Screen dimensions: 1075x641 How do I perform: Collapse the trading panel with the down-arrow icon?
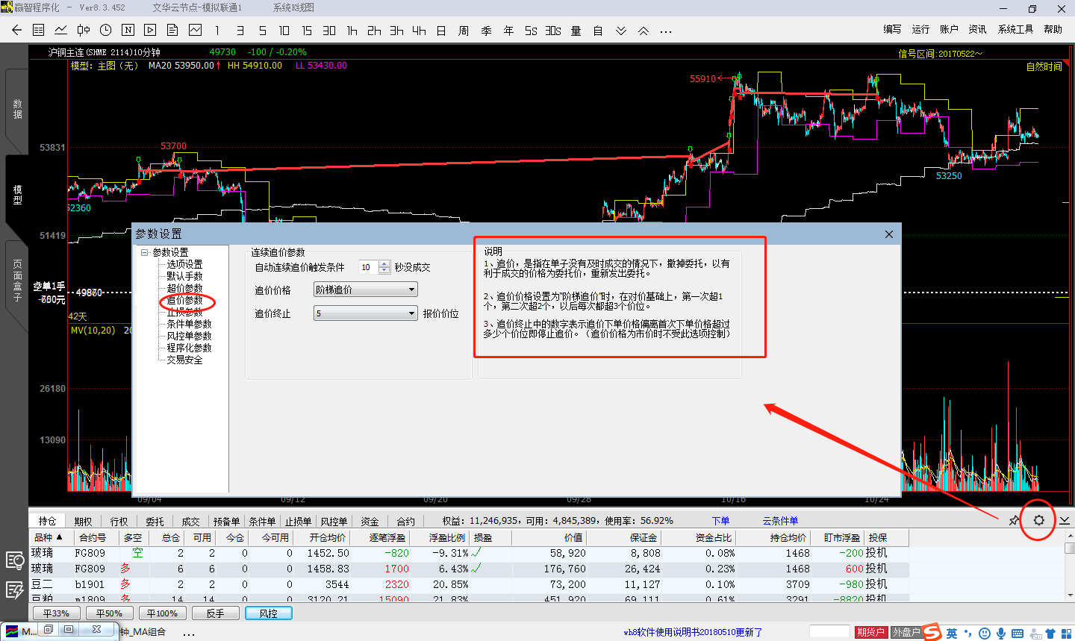pos(1065,520)
